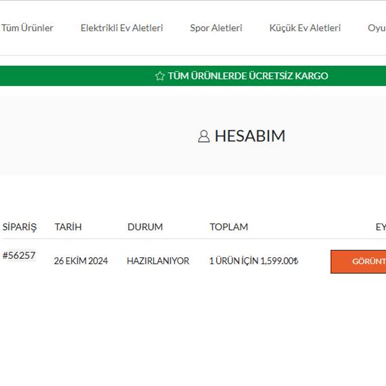Click the HAZIRLANIYOR order status
This screenshot has width=386, height=386.
pos(158,261)
